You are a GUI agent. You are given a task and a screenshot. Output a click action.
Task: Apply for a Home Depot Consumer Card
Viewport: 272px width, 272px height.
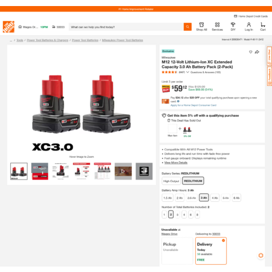pos(193,105)
